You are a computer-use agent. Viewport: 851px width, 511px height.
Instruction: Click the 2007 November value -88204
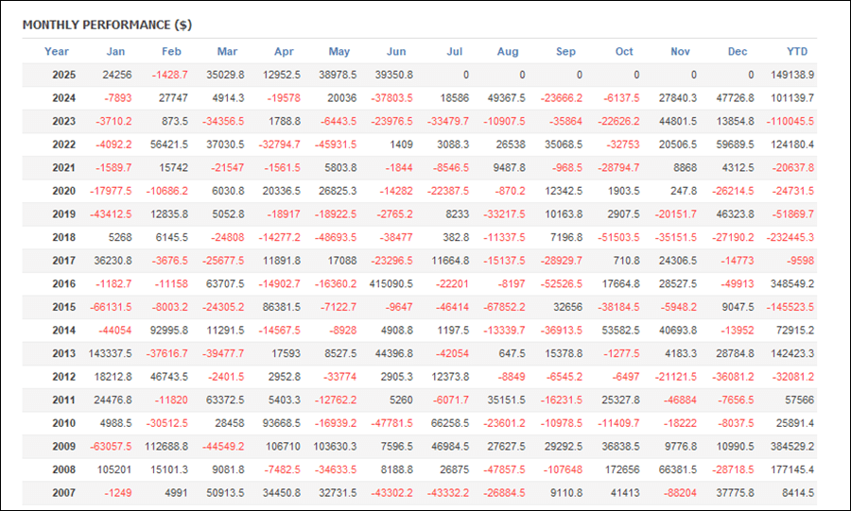tap(680, 493)
